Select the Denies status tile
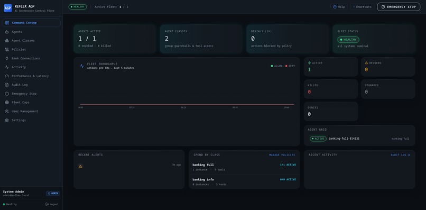Image resolution: width=426 pixels, height=210 pixels. click(331, 111)
